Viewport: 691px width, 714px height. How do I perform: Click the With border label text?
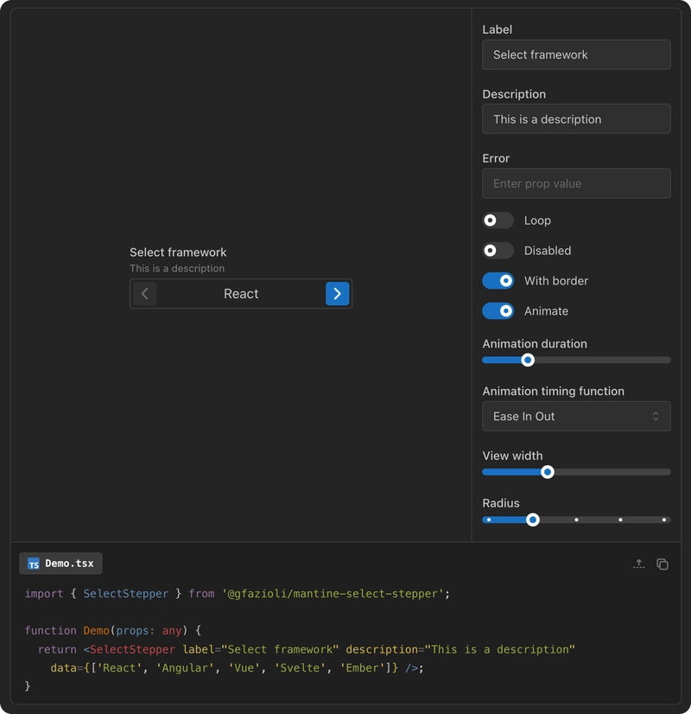[556, 281]
